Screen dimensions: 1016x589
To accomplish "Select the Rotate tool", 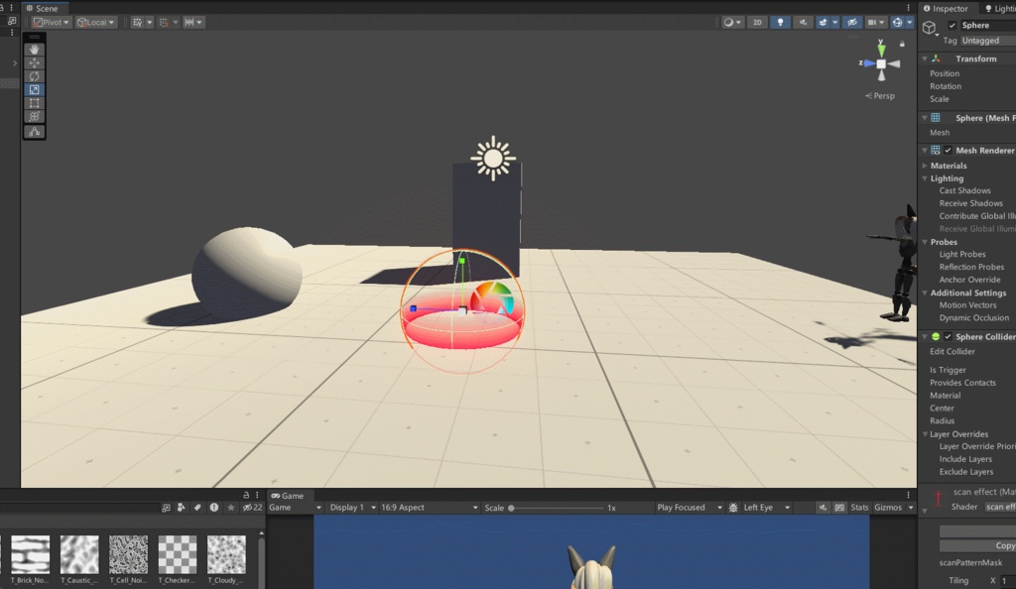I will [34, 75].
